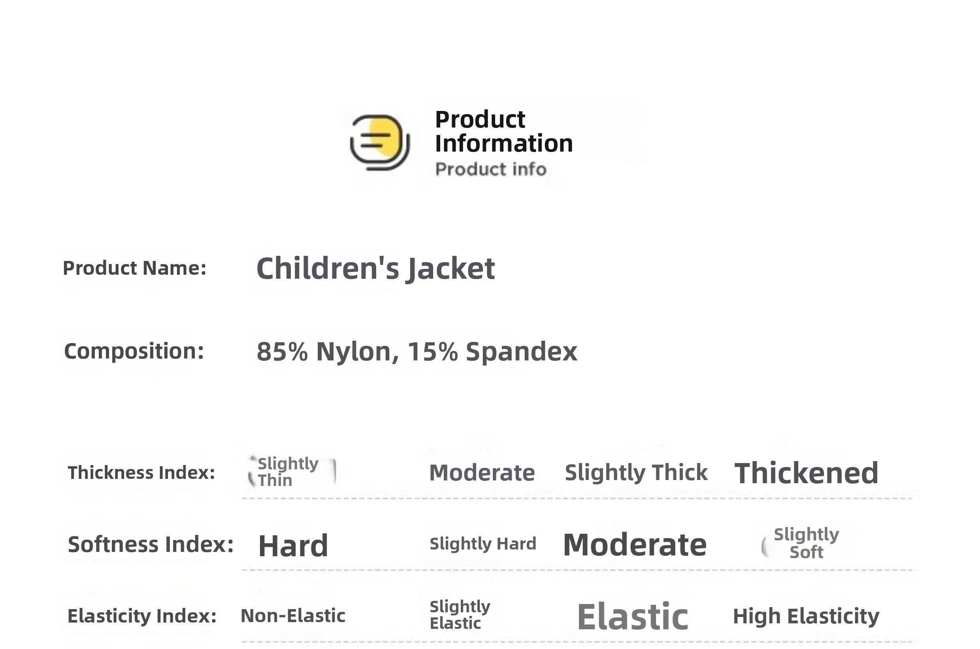Choose the "Hard" softness option
Image resolution: width=980 pixels, height=649 pixels.
(x=293, y=546)
